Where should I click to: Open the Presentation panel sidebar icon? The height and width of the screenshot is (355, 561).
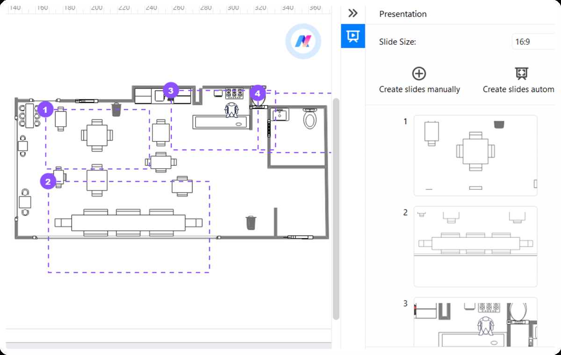point(352,36)
